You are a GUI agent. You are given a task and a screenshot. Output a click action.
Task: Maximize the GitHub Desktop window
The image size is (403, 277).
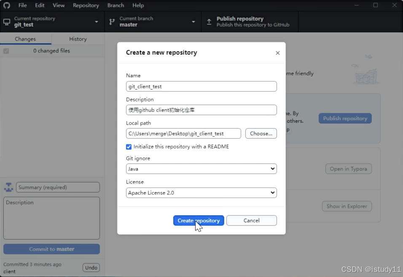click(376, 5)
